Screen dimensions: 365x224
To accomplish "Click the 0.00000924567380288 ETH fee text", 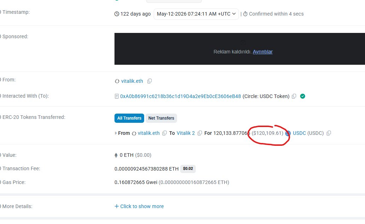I will [146, 169].
